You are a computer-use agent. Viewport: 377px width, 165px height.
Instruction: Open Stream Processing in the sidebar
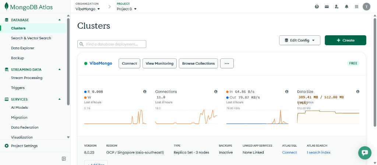(27, 78)
